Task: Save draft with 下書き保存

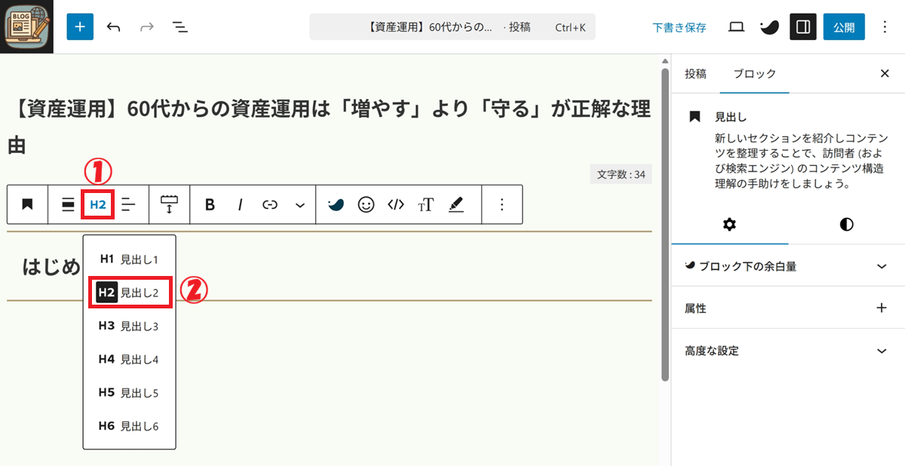Action: [x=680, y=27]
